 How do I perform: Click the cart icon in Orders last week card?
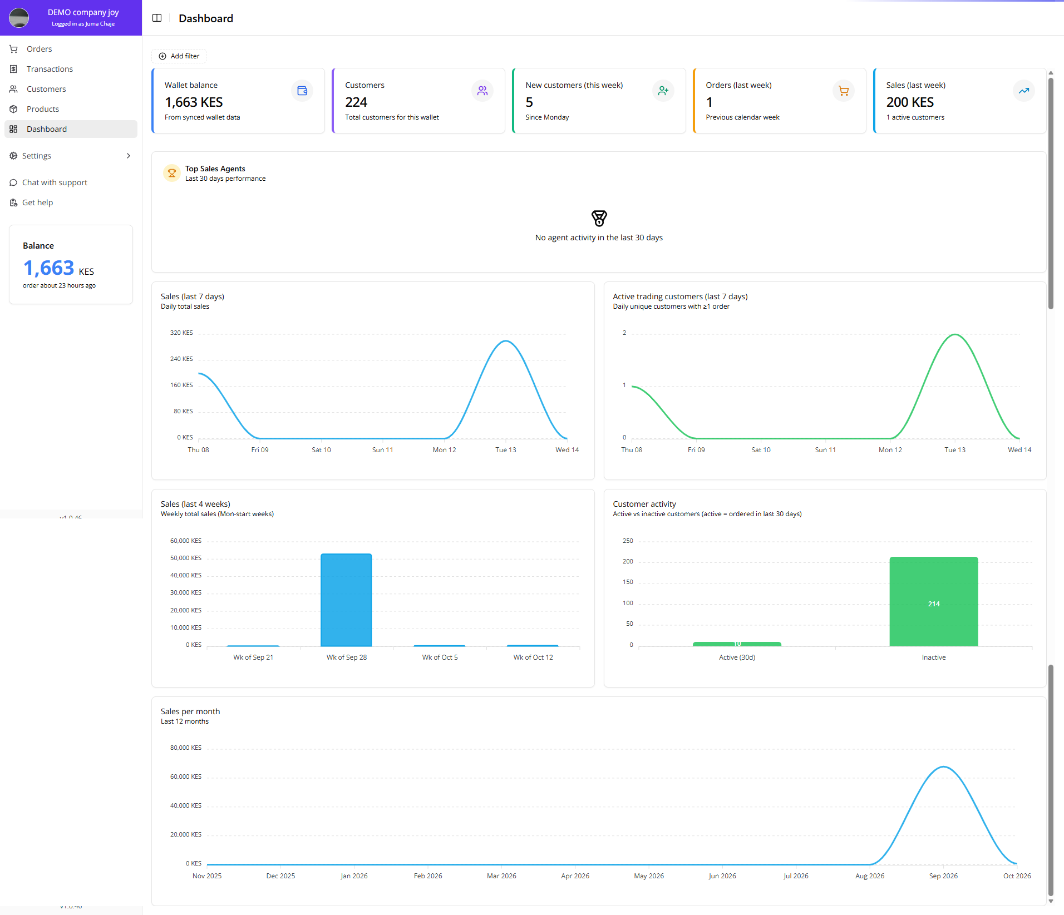844,91
